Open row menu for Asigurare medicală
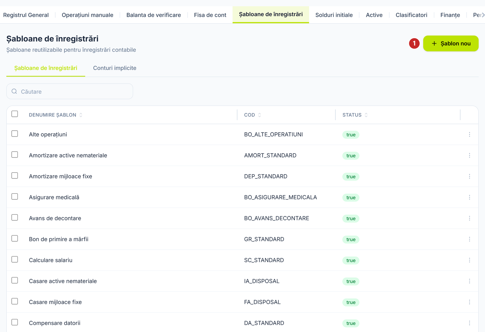The height and width of the screenshot is (332, 485). [469, 197]
